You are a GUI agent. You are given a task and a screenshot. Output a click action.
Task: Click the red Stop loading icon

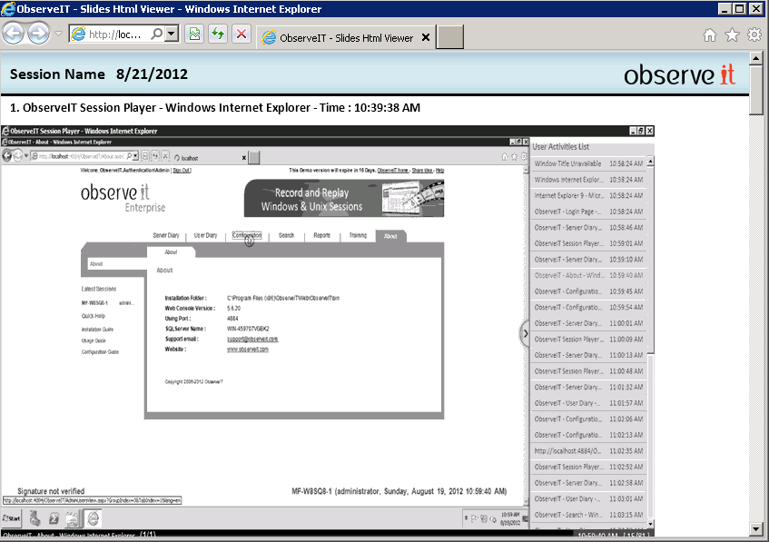[241, 34]
